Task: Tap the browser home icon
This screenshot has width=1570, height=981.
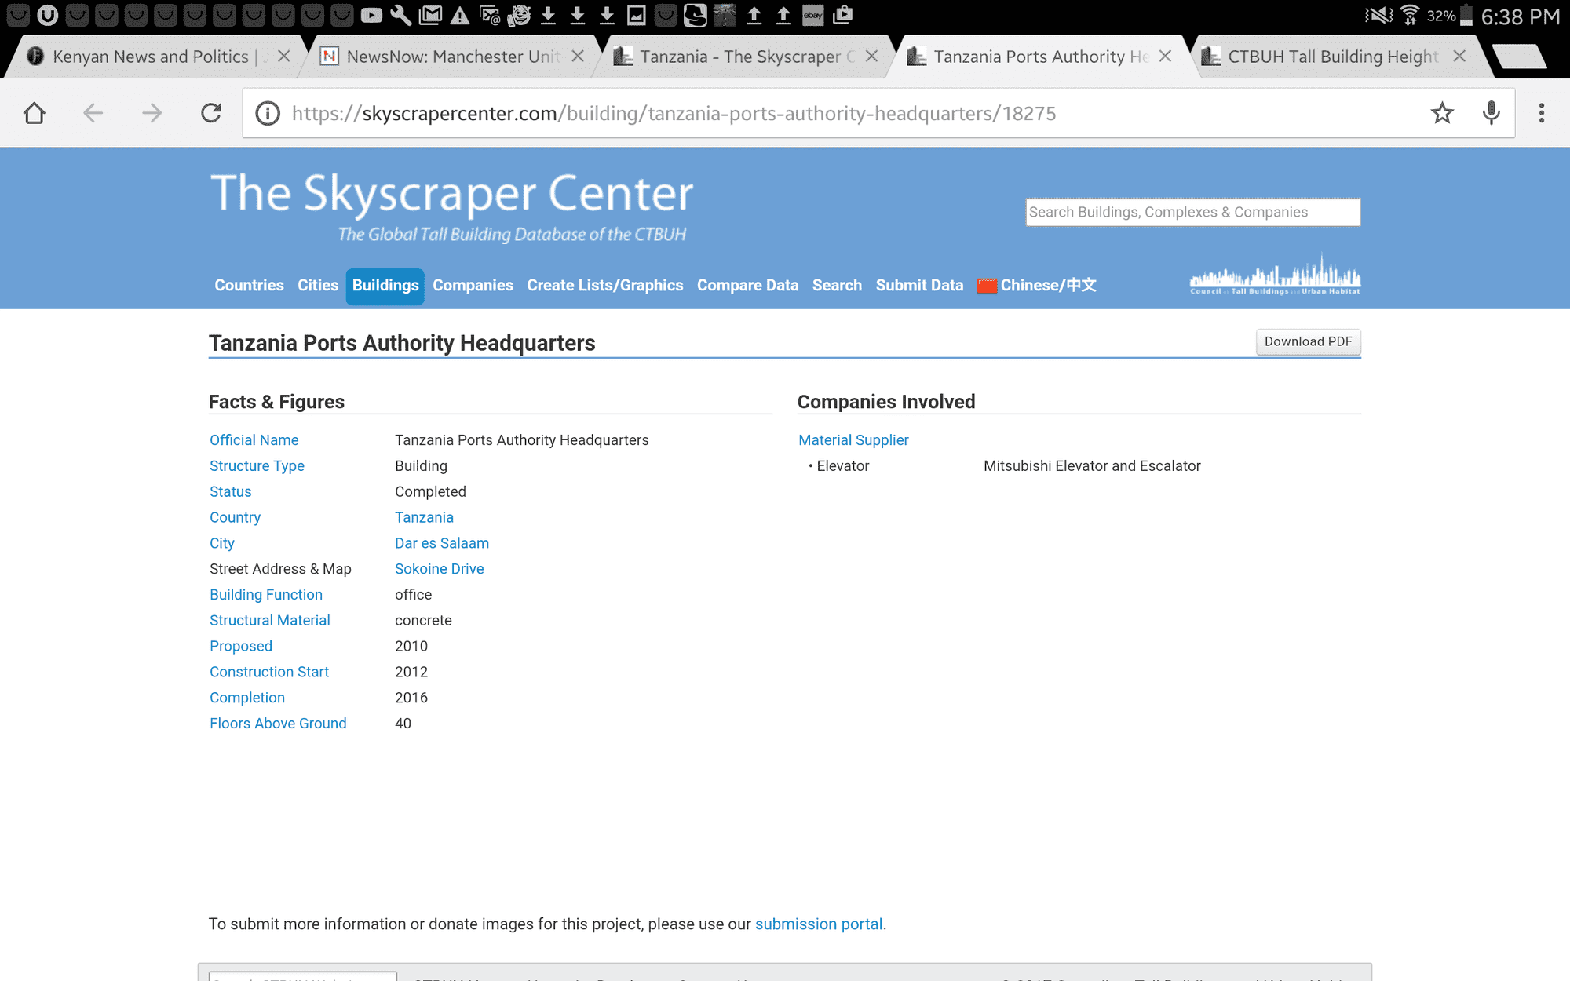Action: click(x=35, y=113)
